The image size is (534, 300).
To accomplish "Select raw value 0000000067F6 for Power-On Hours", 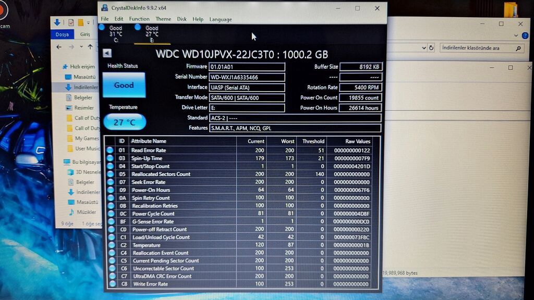I will [352, 190].
